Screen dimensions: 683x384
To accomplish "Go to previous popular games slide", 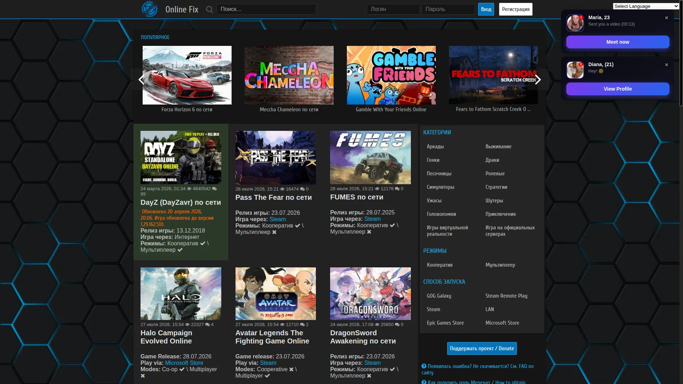I will 141,80.
